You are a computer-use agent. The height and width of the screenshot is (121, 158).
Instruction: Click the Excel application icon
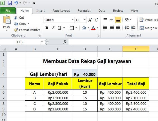point(3,3)
